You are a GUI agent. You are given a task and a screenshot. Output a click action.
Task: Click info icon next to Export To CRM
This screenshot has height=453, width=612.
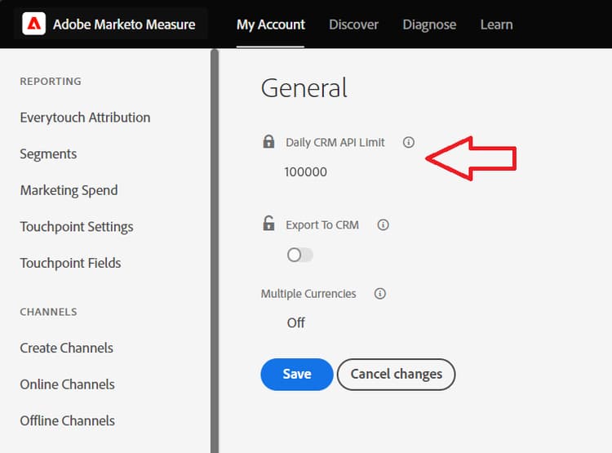[383, 224]
